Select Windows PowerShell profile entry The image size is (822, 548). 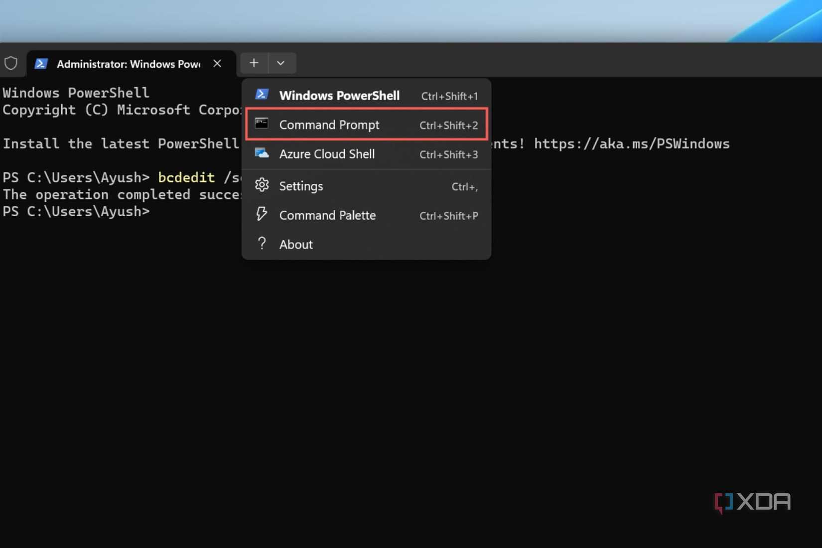coord(339,95)
